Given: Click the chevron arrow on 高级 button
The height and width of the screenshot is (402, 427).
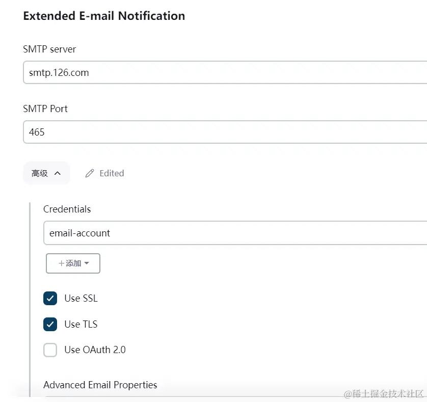Looking at the screenshot, I should point(58,173).
